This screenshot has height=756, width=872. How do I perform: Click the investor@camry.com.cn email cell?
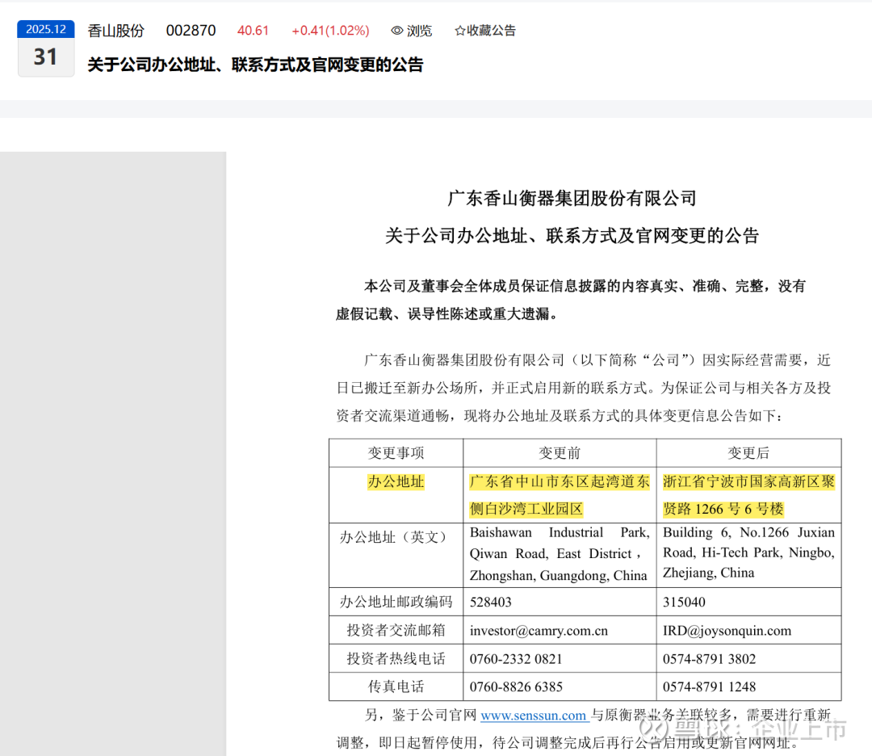click(539, 631)
